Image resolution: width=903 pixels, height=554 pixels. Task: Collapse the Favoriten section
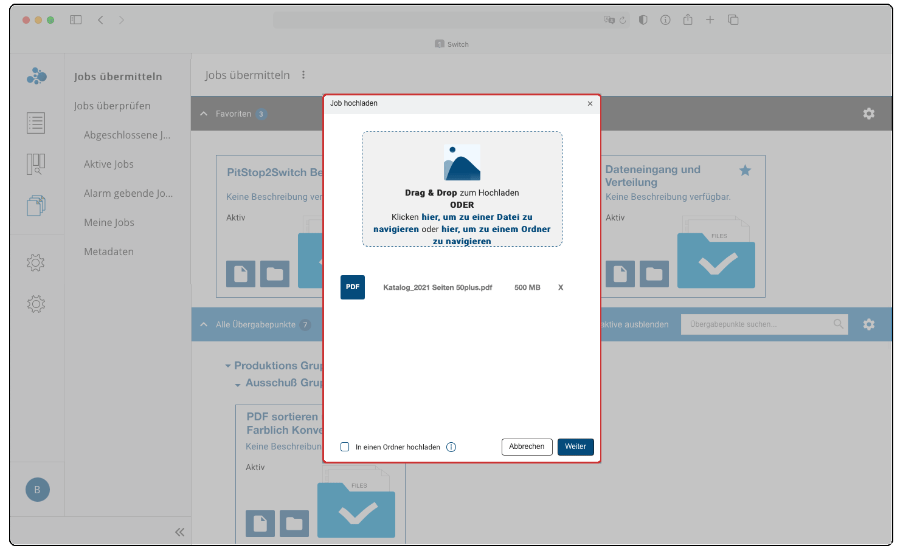pos(204,114)
